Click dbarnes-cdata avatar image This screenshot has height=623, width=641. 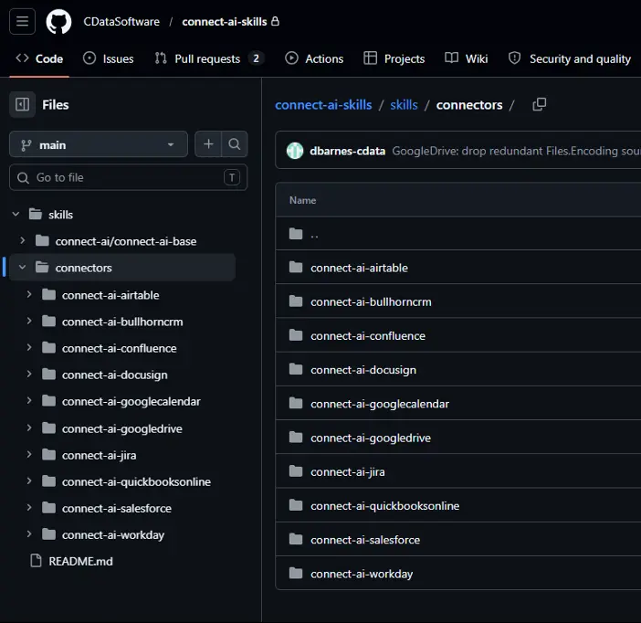click(x=295, y=151)
